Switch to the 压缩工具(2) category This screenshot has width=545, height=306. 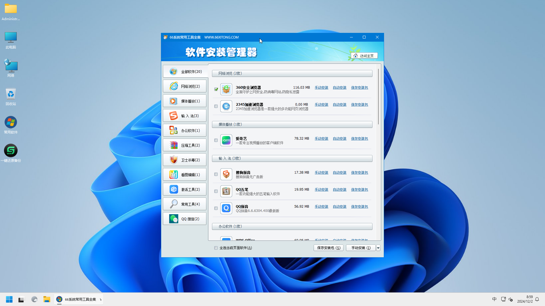[x=185, y=145]
